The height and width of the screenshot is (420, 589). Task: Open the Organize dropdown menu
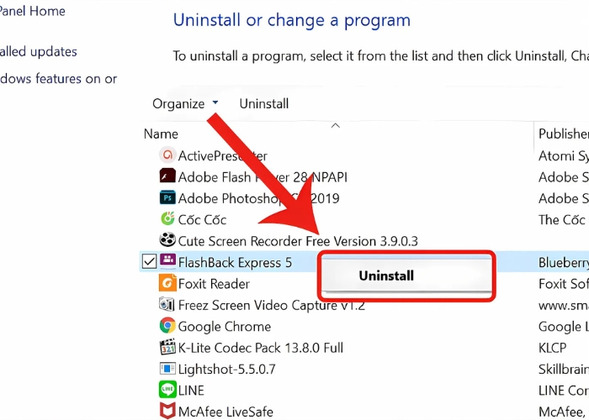pos(185,104)
